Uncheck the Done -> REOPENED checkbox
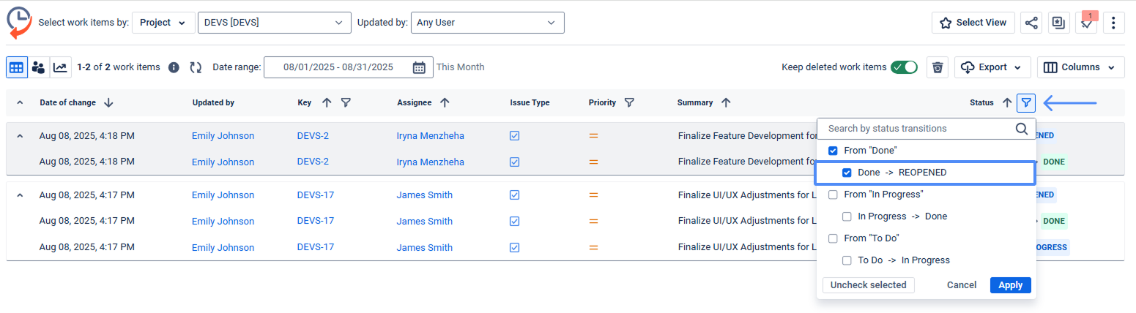The width and height of the screenshot is (1136, 313). point(847,173)
